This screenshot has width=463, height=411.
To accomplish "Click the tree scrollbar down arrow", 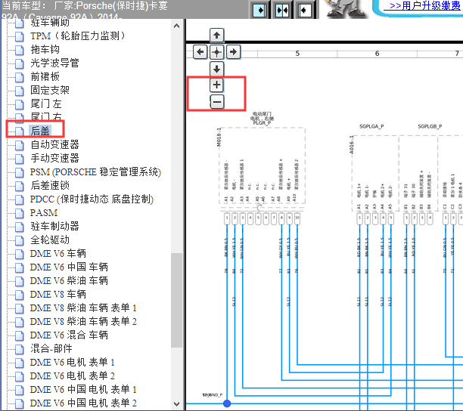I will (x=176, y=403).
